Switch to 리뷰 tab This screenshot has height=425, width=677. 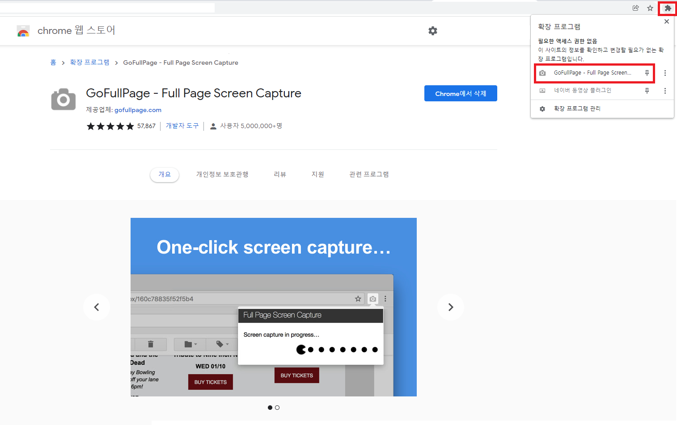tap(280, 175)
